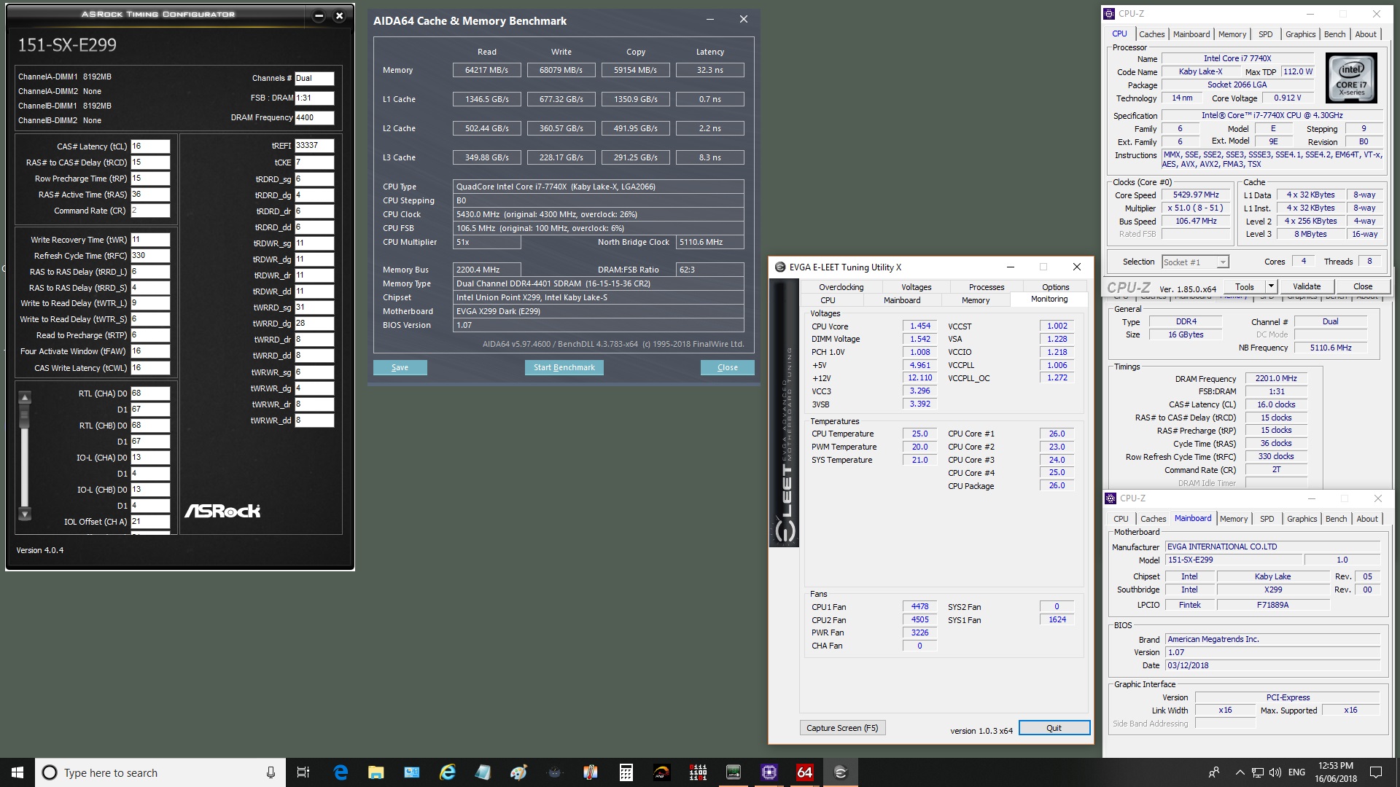Click the ASRock Configurator vertical scrollbar thumb
This screenshot has height=787, width=1400.
[x=25, y=417]
